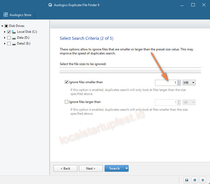Screen dimensions: 210x184
Task: Click the 'Select Search Criteria (2 of 5)' heading
Action: coord(86,38)
